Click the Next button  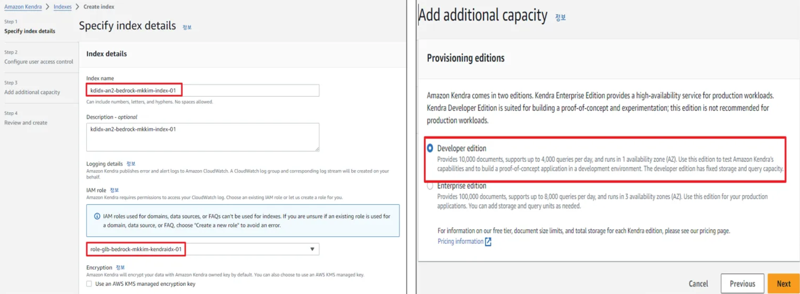coord(783,284)
